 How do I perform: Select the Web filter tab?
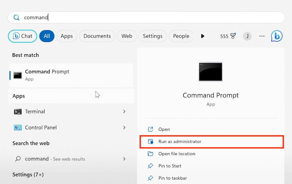point(127,36)
